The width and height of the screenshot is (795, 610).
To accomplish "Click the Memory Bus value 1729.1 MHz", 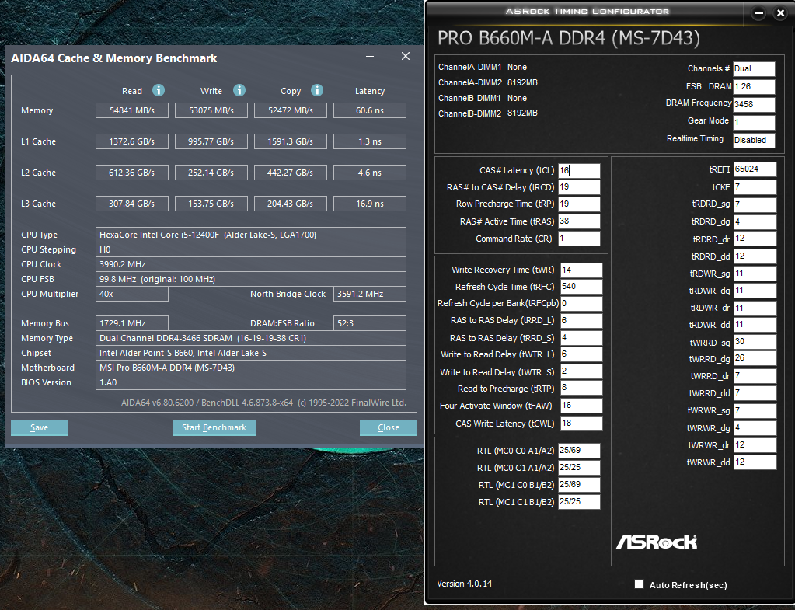I will [132, 323].
